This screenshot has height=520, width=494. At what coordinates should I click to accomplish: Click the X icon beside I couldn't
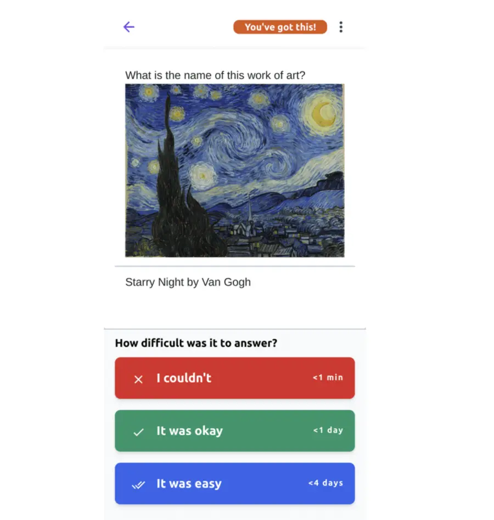click(138, 379)
